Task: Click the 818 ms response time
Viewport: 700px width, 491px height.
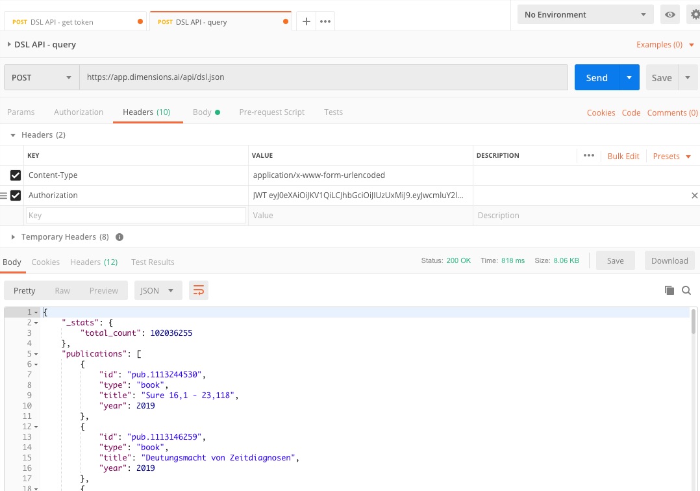Action: 513,260
